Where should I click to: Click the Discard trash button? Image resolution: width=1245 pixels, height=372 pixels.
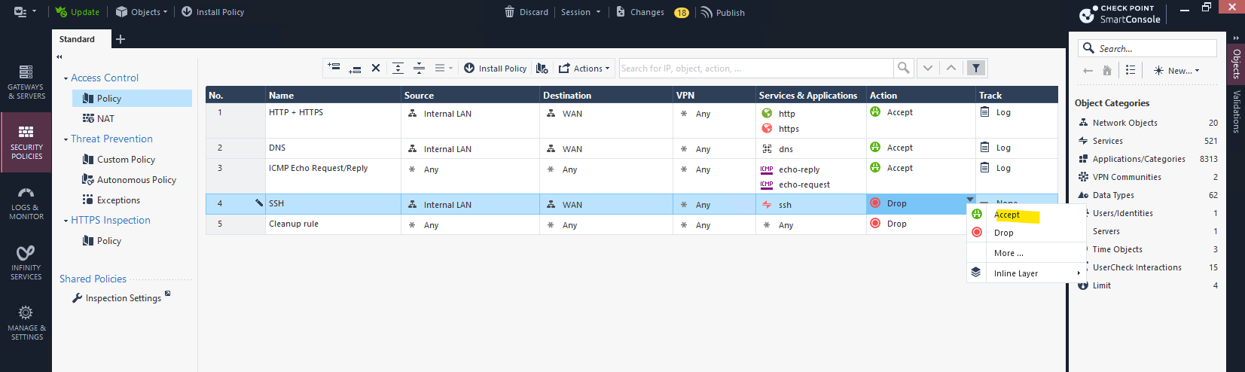click(526, 12)
